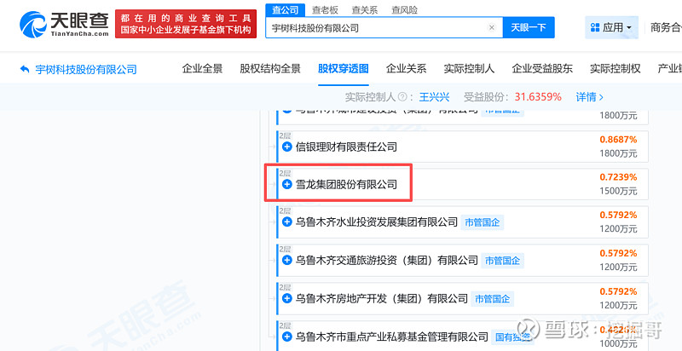This screenshot has width=682, height=351.
Task: Open company name 乌鲁木齐水业投资发展集团有限公司
Action: coord(377,222)
